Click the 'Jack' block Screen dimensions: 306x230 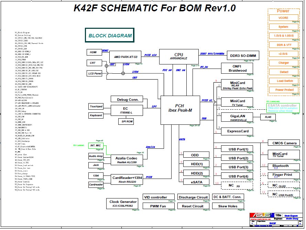click(x=96, y=165)
